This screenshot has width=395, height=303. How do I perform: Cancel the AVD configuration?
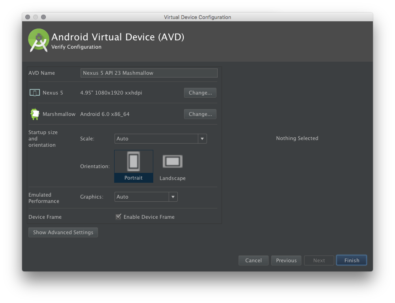(254, 260)
